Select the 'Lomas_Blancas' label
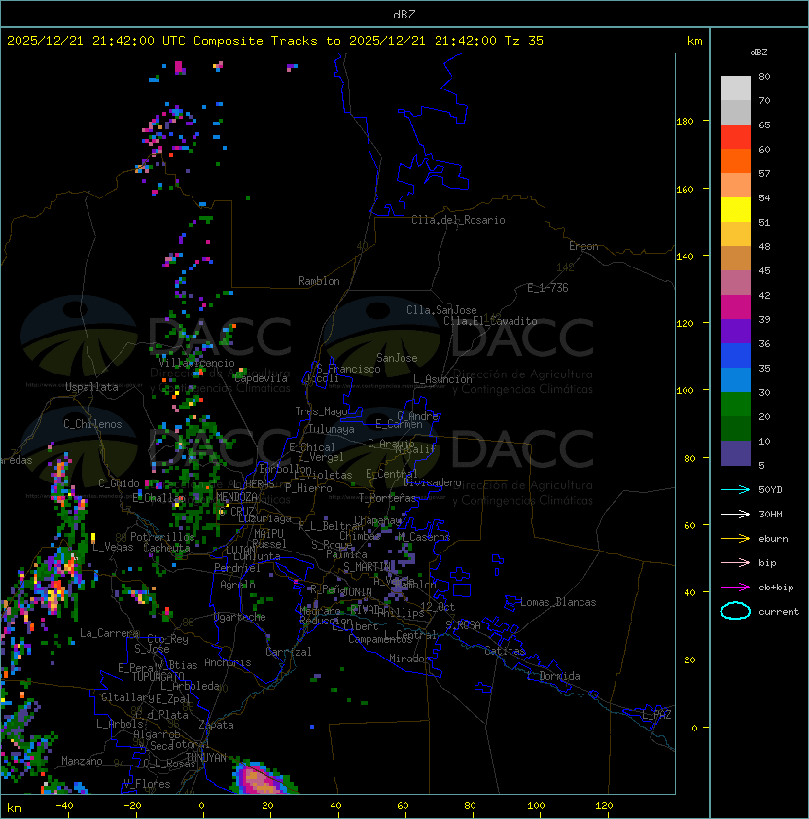 coord(558,602)
